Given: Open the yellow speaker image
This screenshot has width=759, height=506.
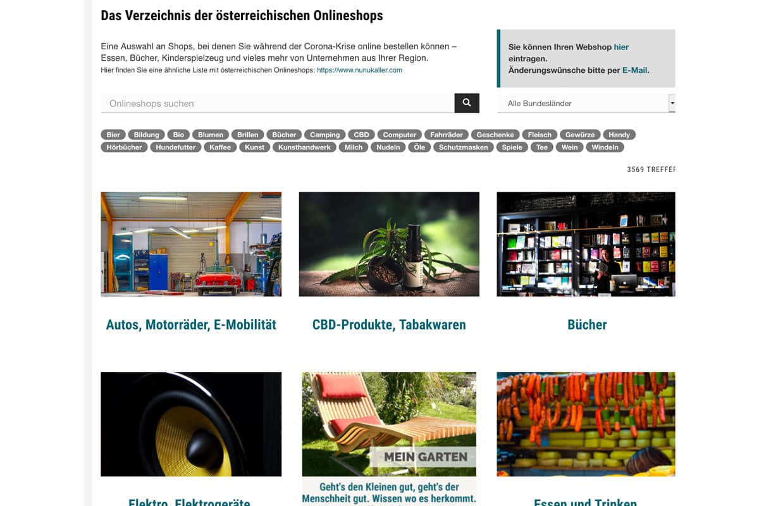Looking at the screenshot, I should (191, 424).
